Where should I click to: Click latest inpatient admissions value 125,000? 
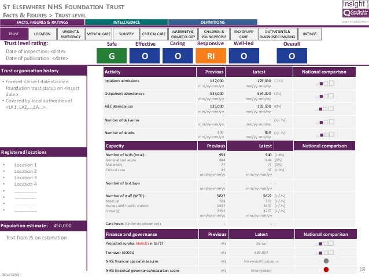[264, 81]
